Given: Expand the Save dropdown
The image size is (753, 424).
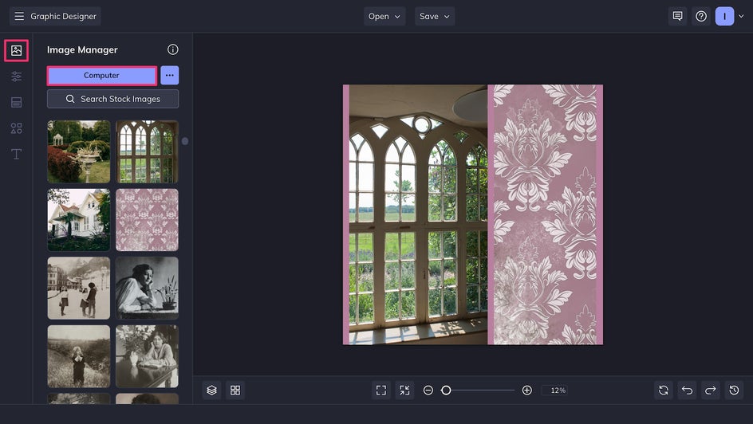Looking at the screenshot, I should coord(435,16).
